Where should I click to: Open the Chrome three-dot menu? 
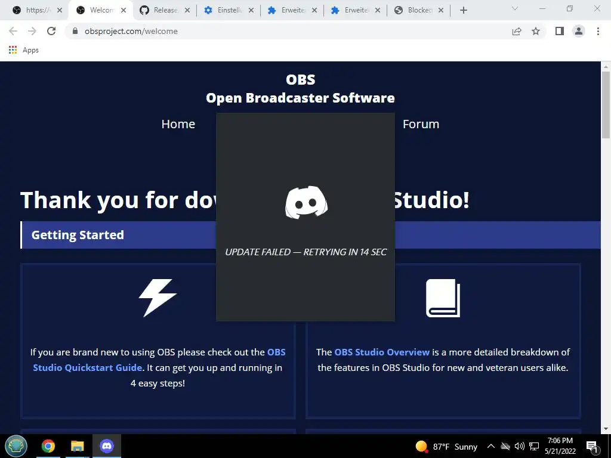tap(598, 31)
